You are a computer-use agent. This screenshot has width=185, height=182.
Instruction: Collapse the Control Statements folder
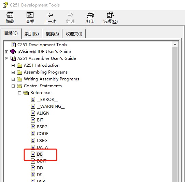(13, 86)
